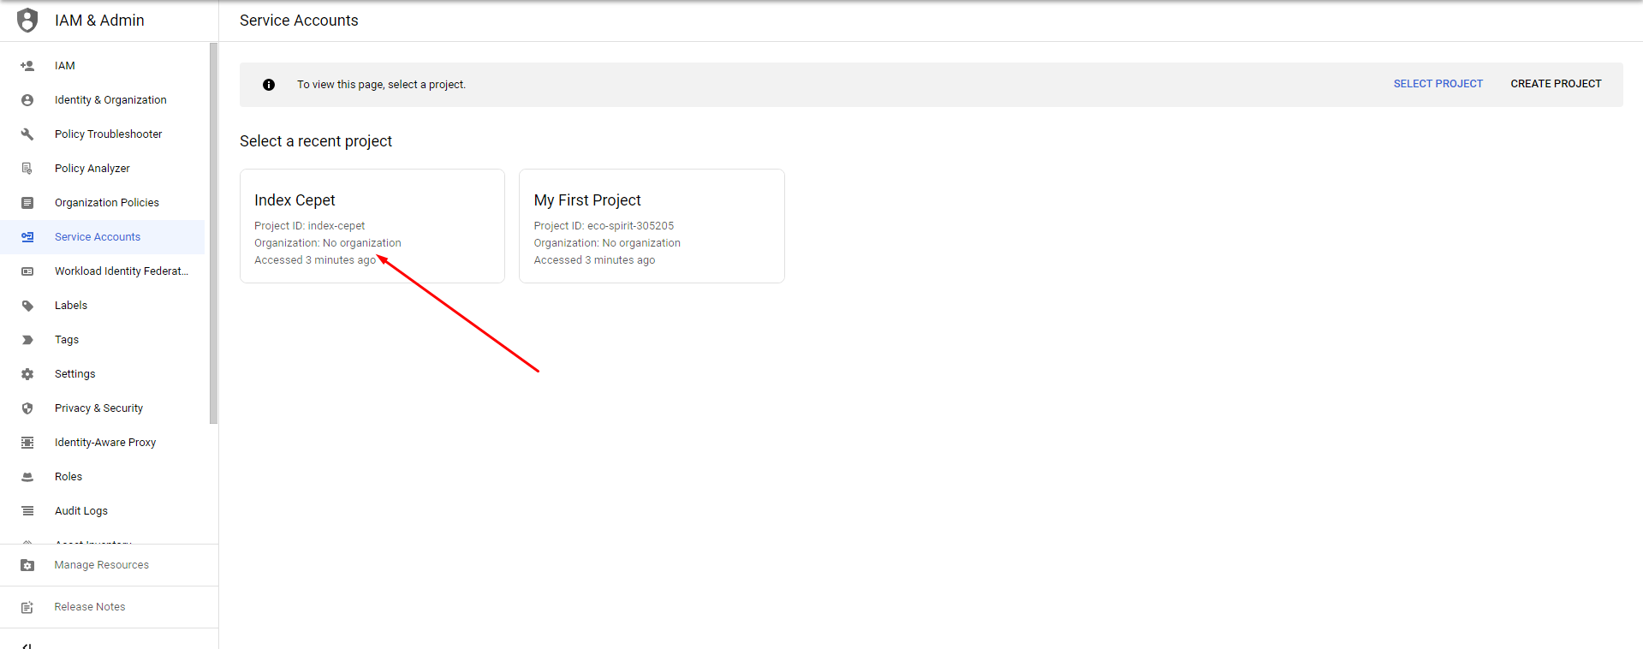Image resolution: width=1643 pixels, height=649 pixels.
Task: Click the Policy Troubleshooter wrench icon
Action: click(27, 134)
